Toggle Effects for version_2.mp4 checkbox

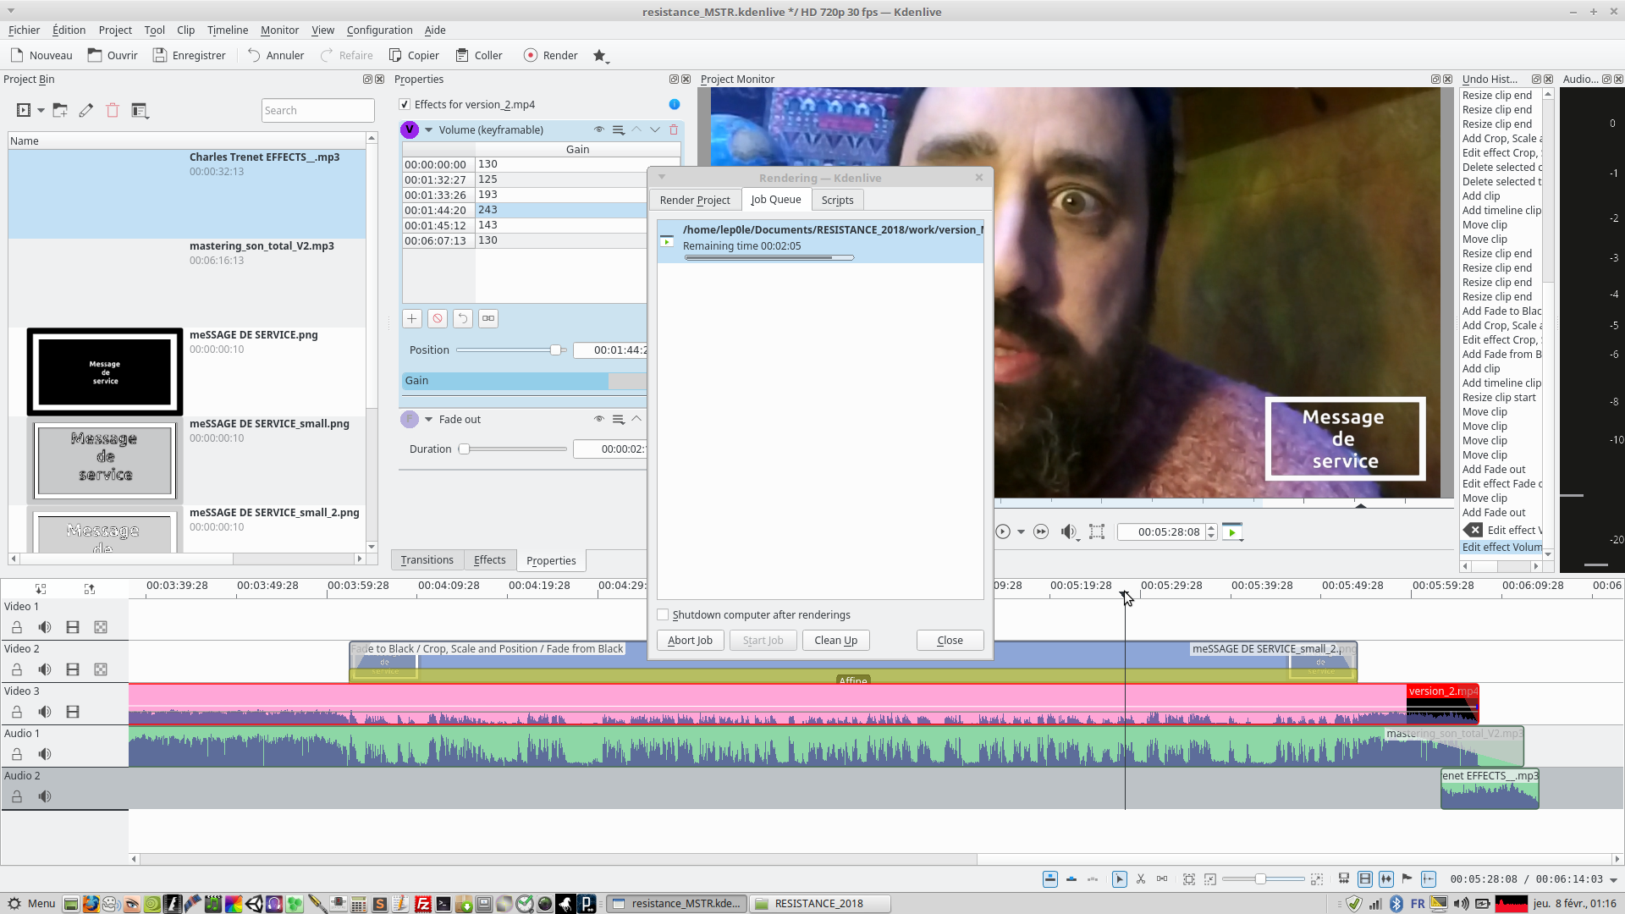pos(405,104)
